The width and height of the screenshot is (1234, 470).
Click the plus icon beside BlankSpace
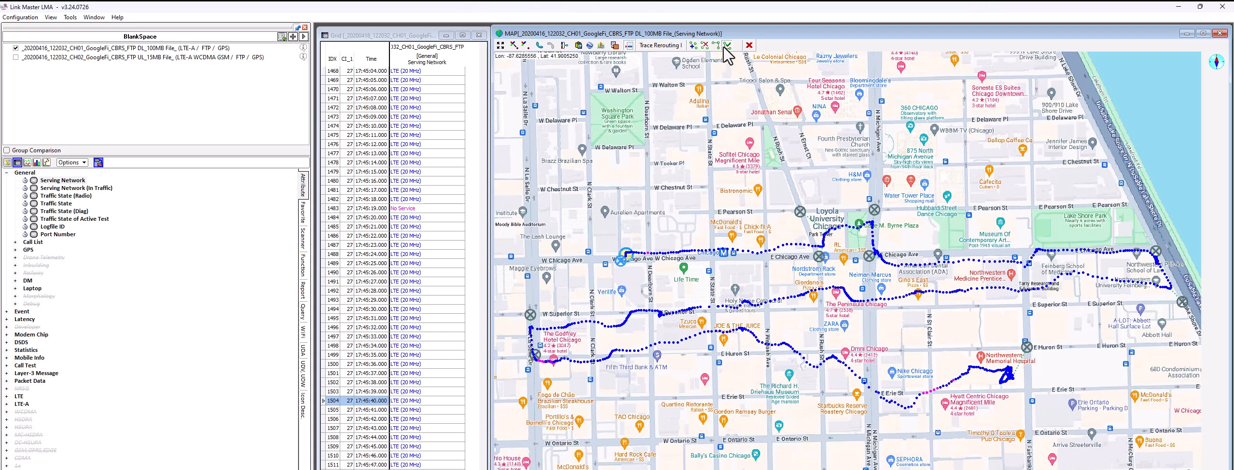(x=293, y=37)
